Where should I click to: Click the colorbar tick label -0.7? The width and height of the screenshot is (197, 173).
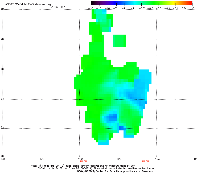[x=142, y=9]
